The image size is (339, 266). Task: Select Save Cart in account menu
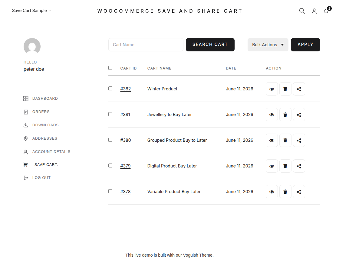41,165
